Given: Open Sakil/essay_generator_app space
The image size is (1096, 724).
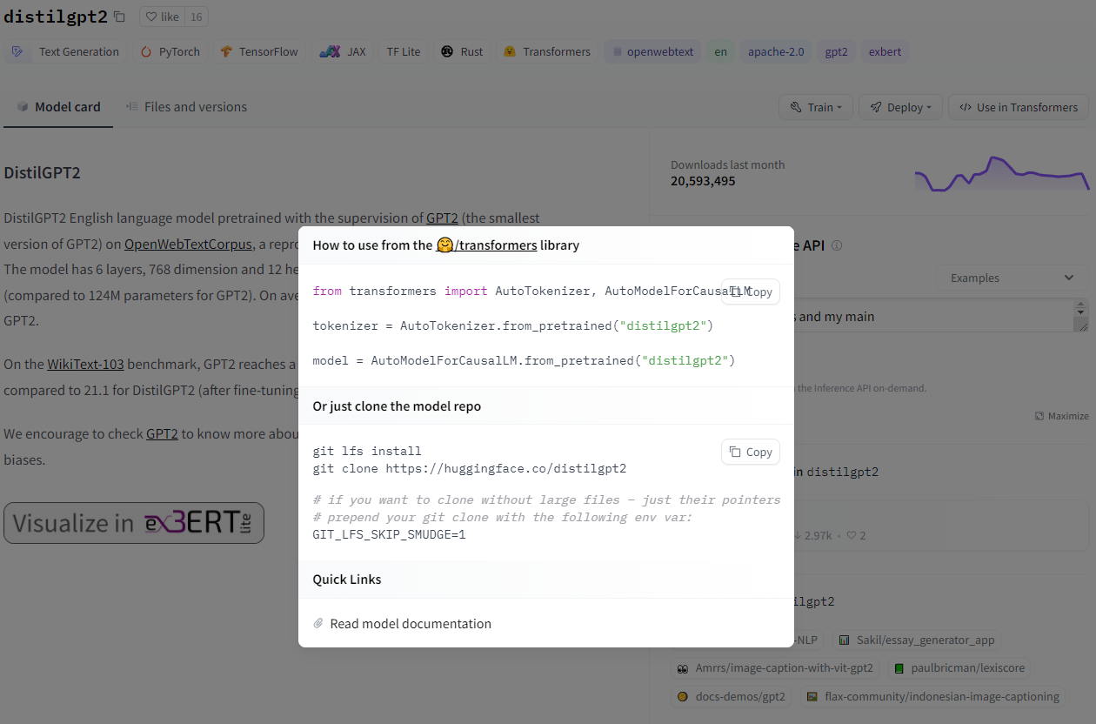Looking at the screenshot, I should tap(916, 640).
